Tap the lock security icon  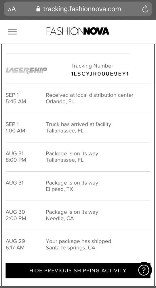tap(38, 9)
